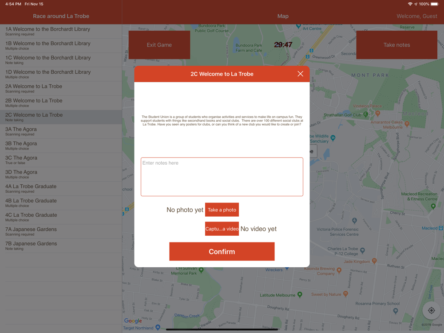Image resolution: width=444 pixels, height=333 pixels.
Task: Open task 4B La Trobe Graduate
Action: point(61,203)
